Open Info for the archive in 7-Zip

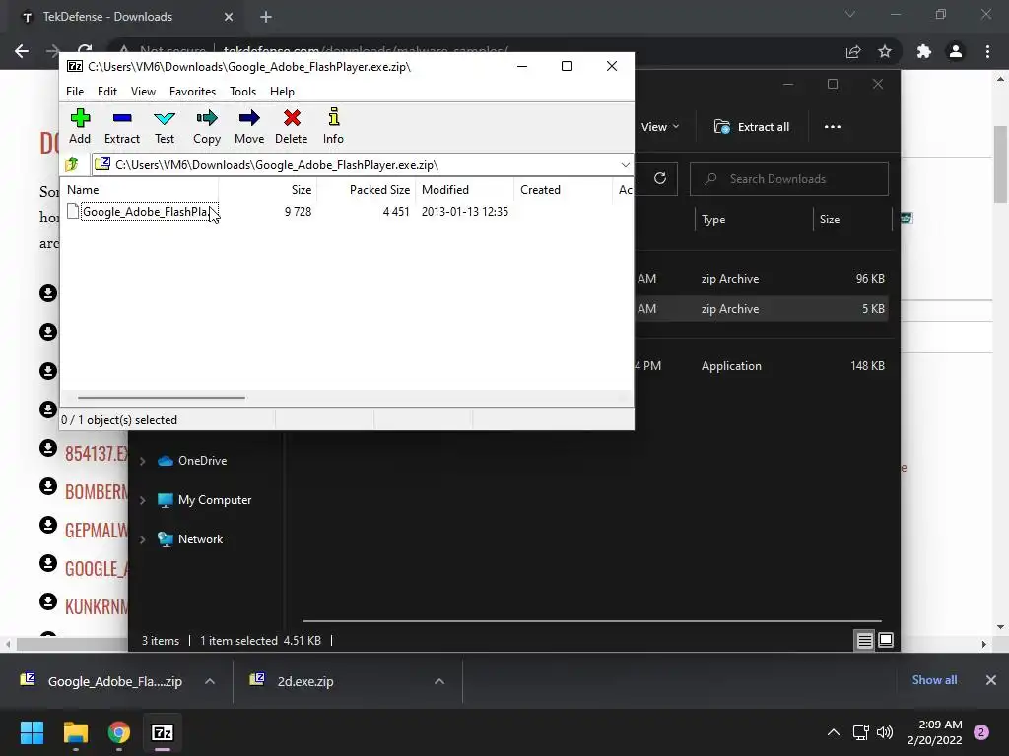pos(333,127)
